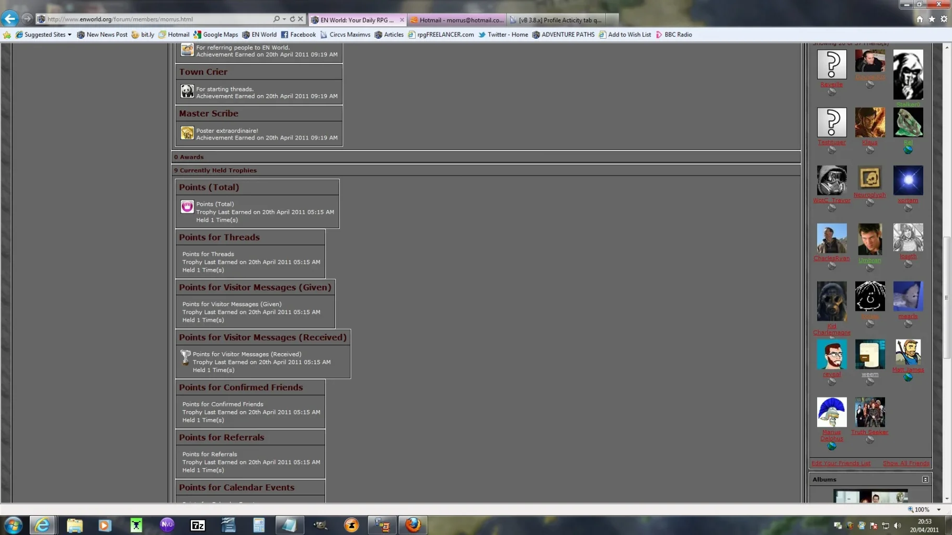Open Firefox in the taskbar
The width and height of the screenshot is (952, 535).
pos(413,525)
